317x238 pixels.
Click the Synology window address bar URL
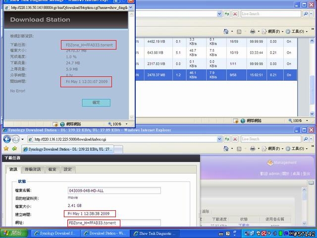(x=70, y=139)
